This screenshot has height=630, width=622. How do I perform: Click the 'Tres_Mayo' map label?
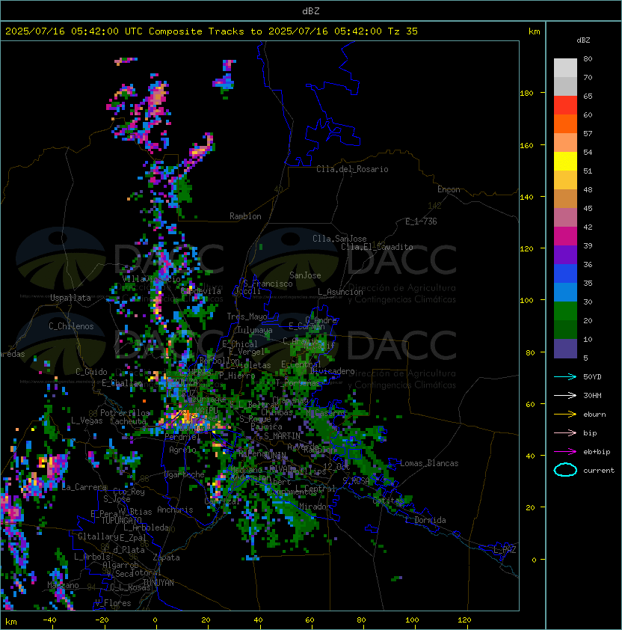(x=247, y=316)
